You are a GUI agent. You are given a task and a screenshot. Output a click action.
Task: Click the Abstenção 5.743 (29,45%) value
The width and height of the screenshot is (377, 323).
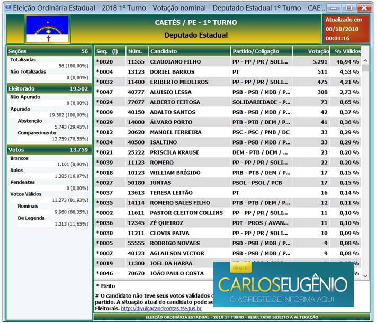[x=71, y=127]
